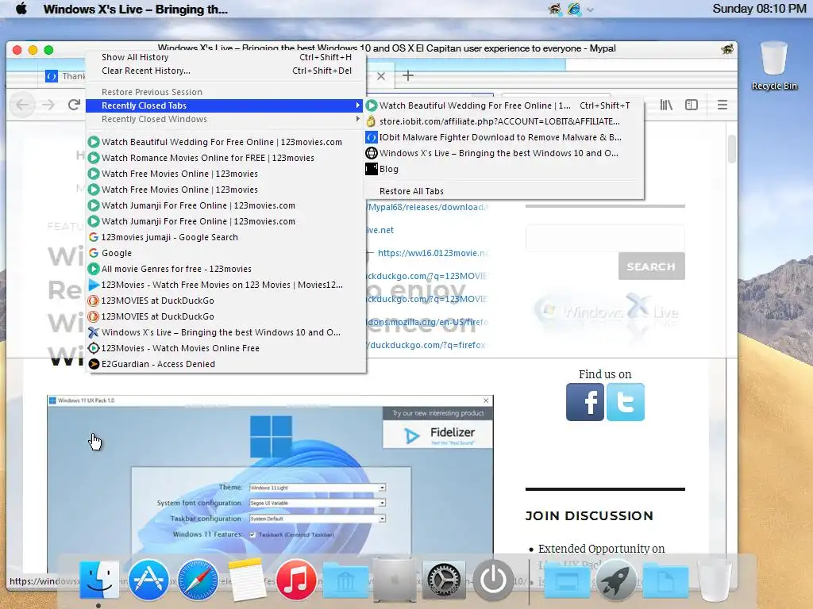The width and height of the screenshot is (813, 609).
Task: Open Notes app in dock
Action: (x=247, y=580)
